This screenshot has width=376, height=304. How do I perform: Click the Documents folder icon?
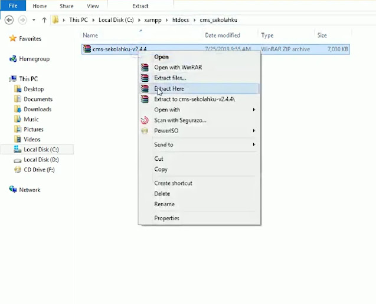(x=18, y=99)
